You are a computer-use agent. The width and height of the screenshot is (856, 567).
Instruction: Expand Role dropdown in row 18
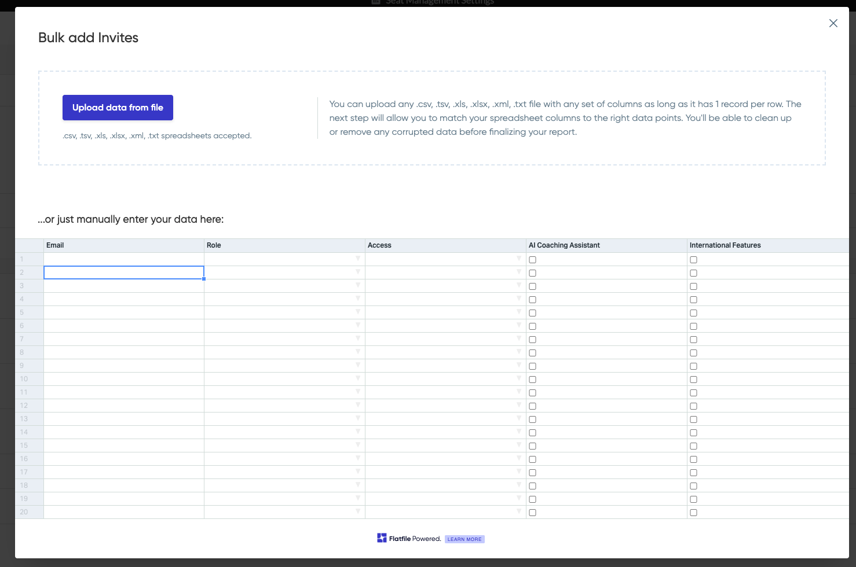point(358,485)
